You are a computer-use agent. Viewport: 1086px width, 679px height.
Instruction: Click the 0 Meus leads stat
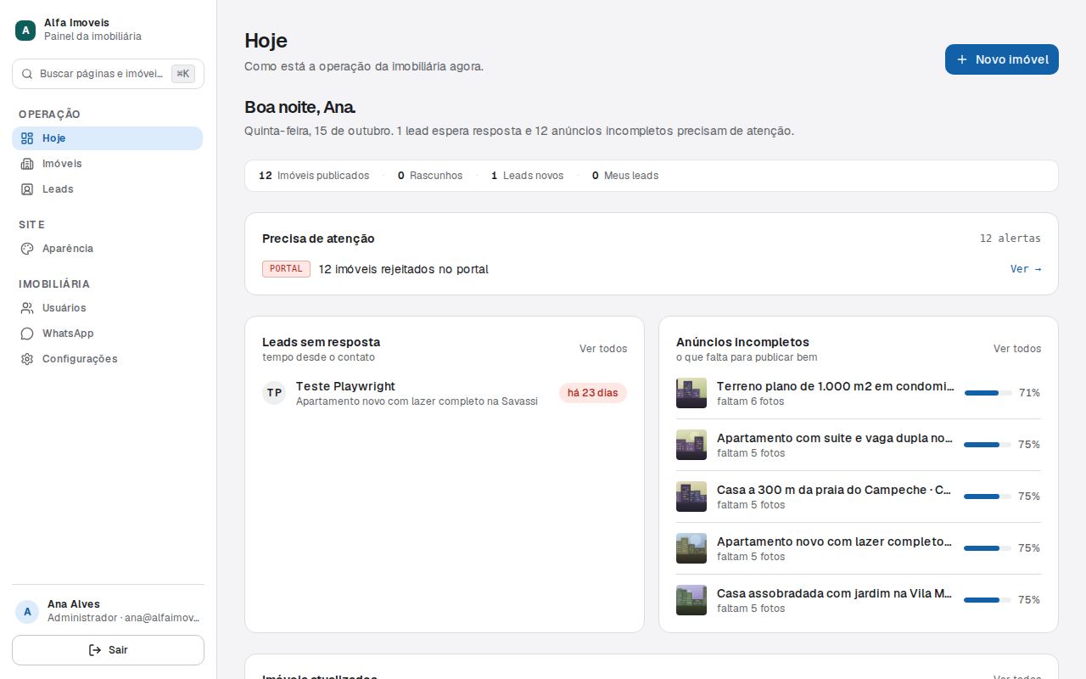point(625,176)
